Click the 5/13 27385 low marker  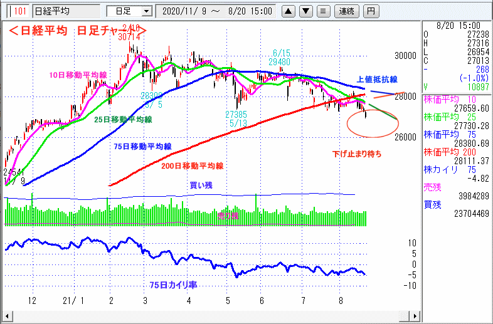coord(238,118)
